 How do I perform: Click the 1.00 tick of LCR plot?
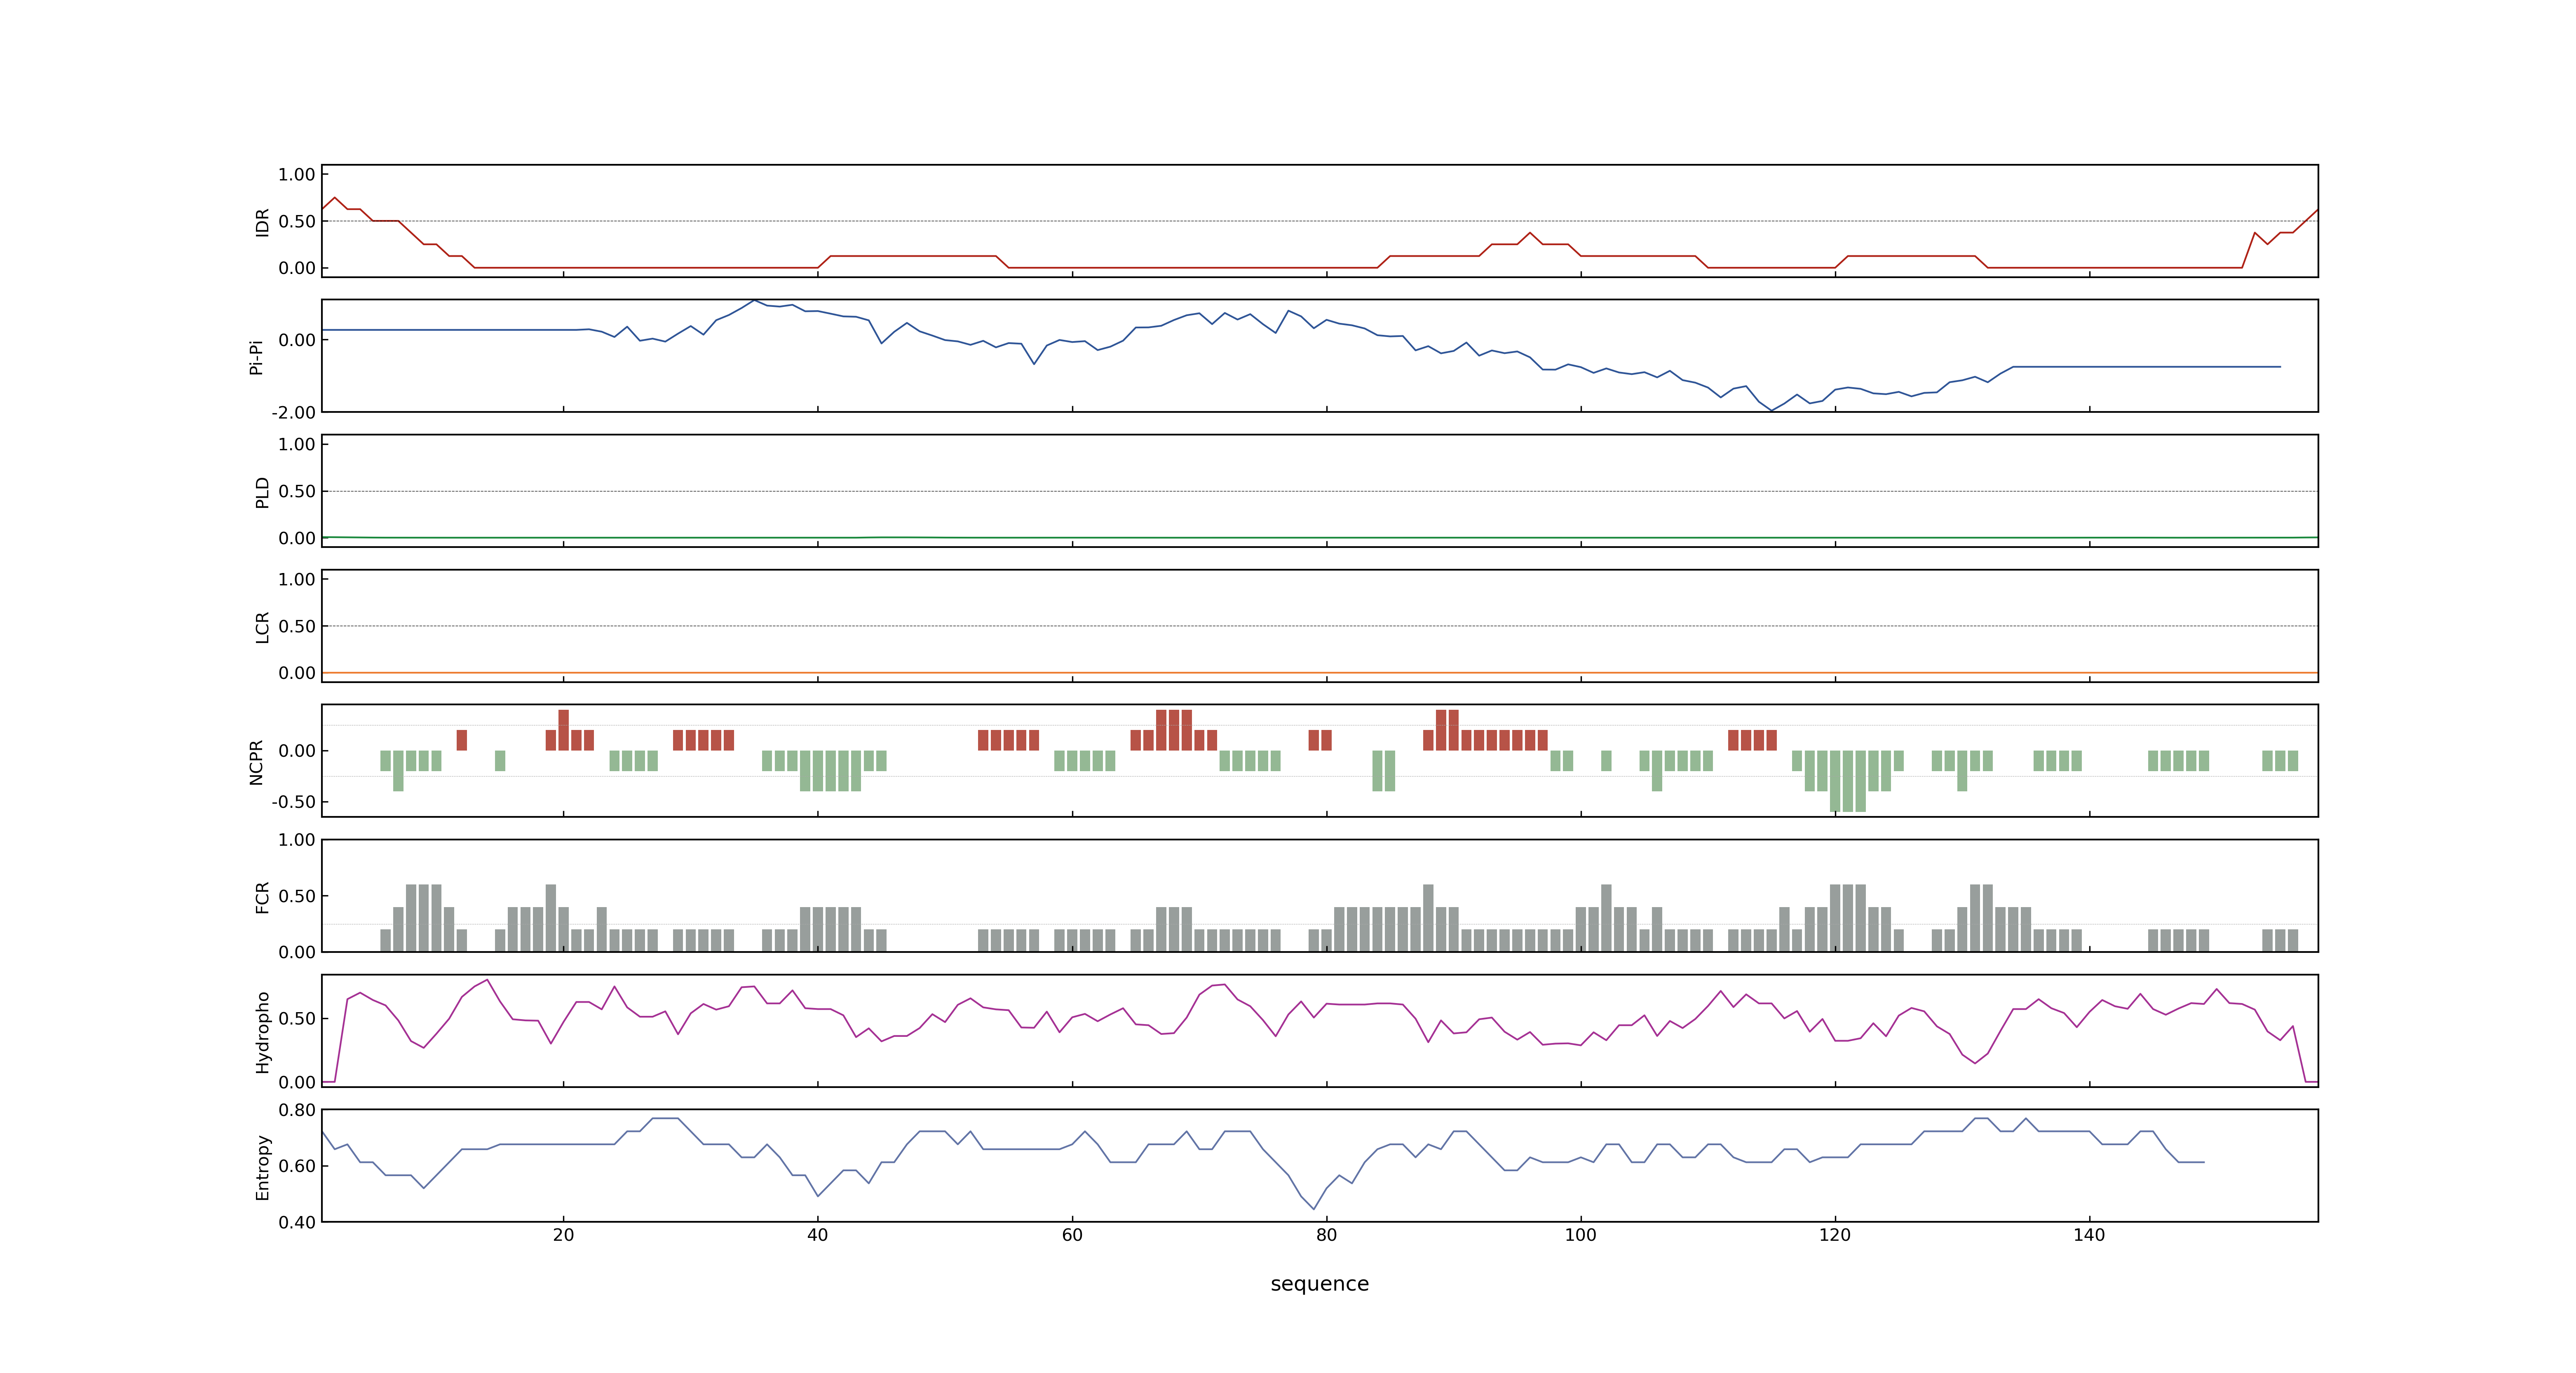297,580
